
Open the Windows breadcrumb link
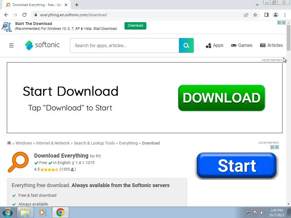pyautogui.click(x=24, y=143)
